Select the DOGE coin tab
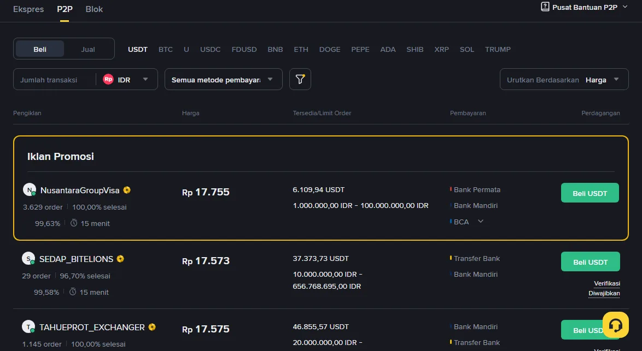 [330, 49]
